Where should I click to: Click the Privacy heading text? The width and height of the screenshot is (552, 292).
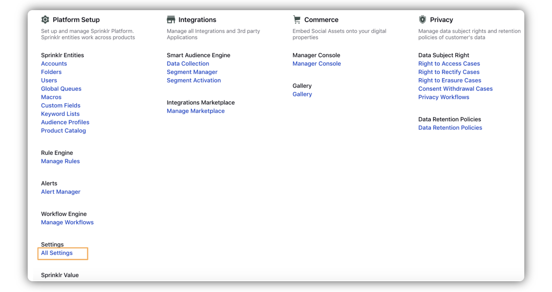point(442,20)
